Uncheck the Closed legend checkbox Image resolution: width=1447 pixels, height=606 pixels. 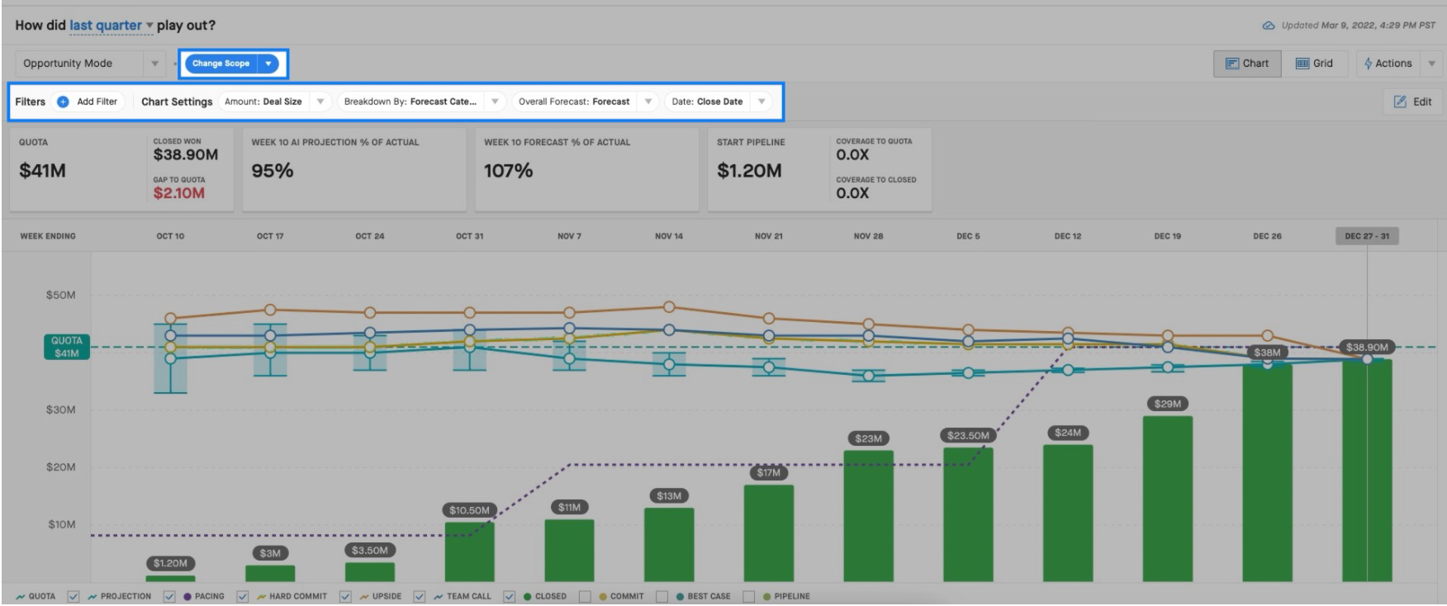[510, 596]
